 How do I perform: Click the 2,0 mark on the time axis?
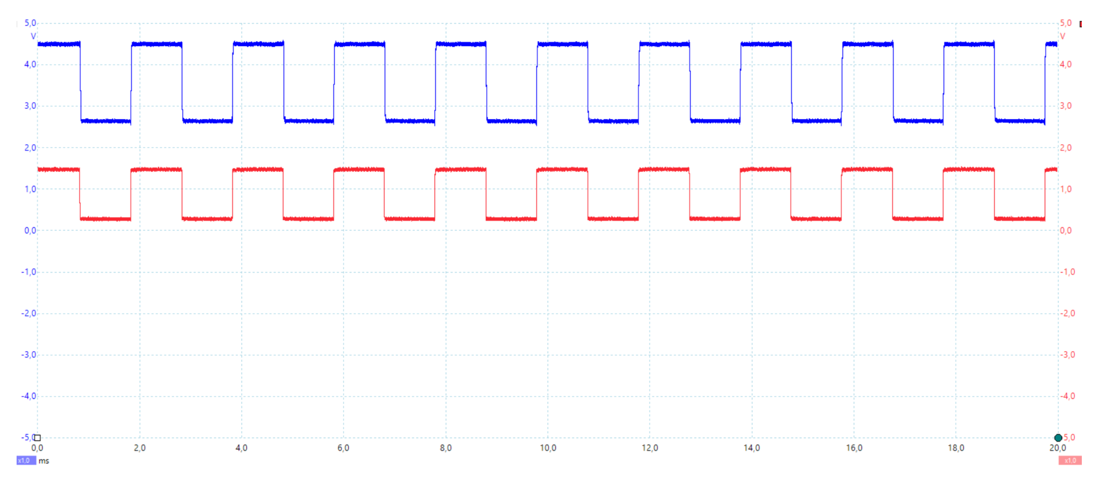[140, 448]
